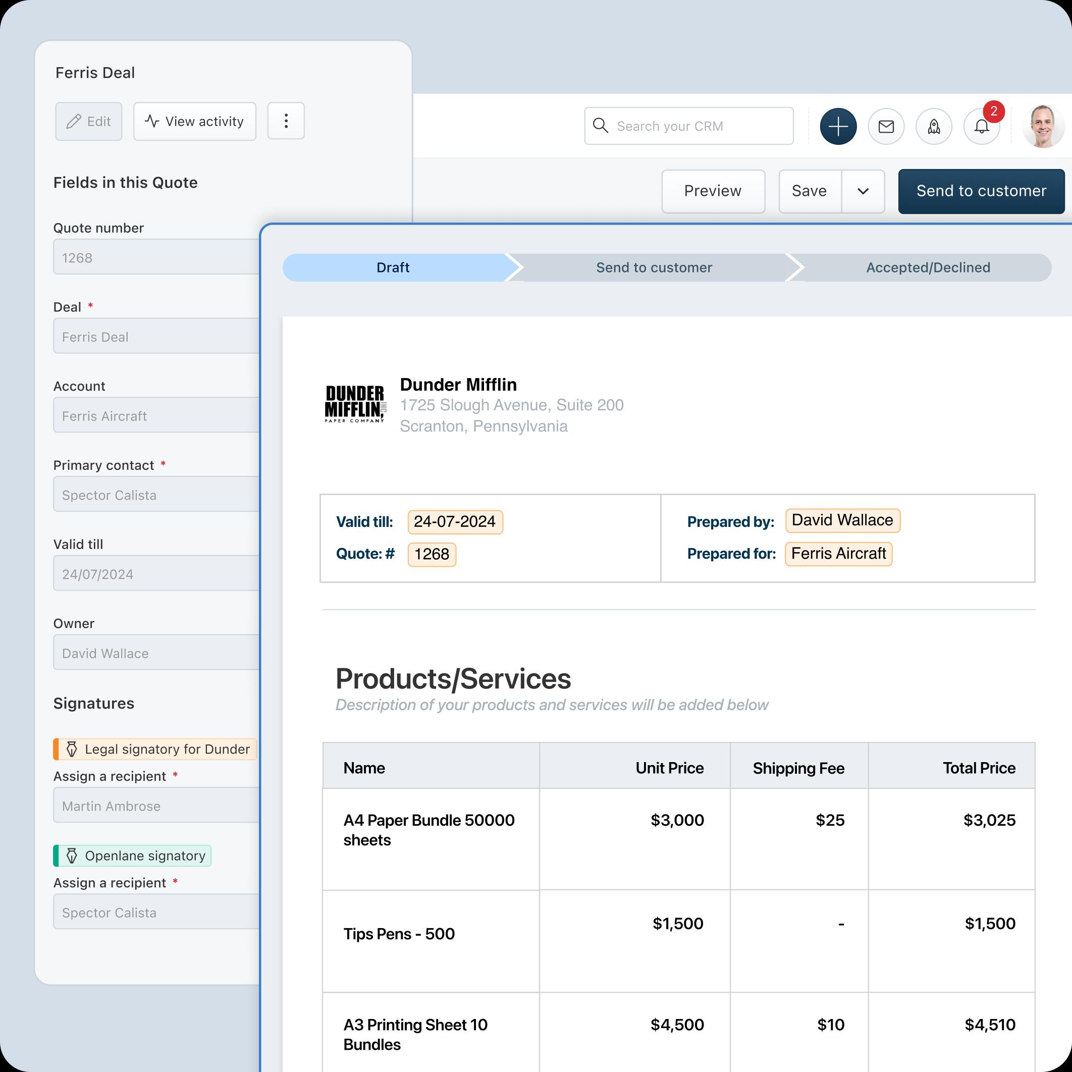
Task: Click the Dunder Mifflin company name
Action: (458, 385)
